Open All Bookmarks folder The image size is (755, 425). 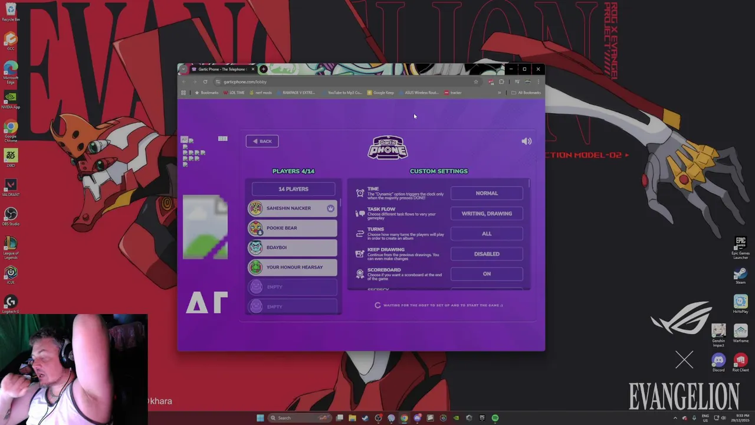[x=526, y=93]
